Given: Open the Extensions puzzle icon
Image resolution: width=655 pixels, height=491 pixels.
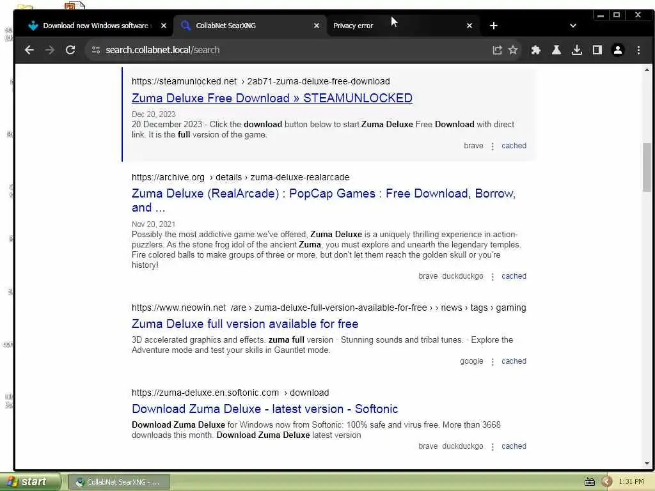Looking at the screenshot, I should click(x=535, y=50).
